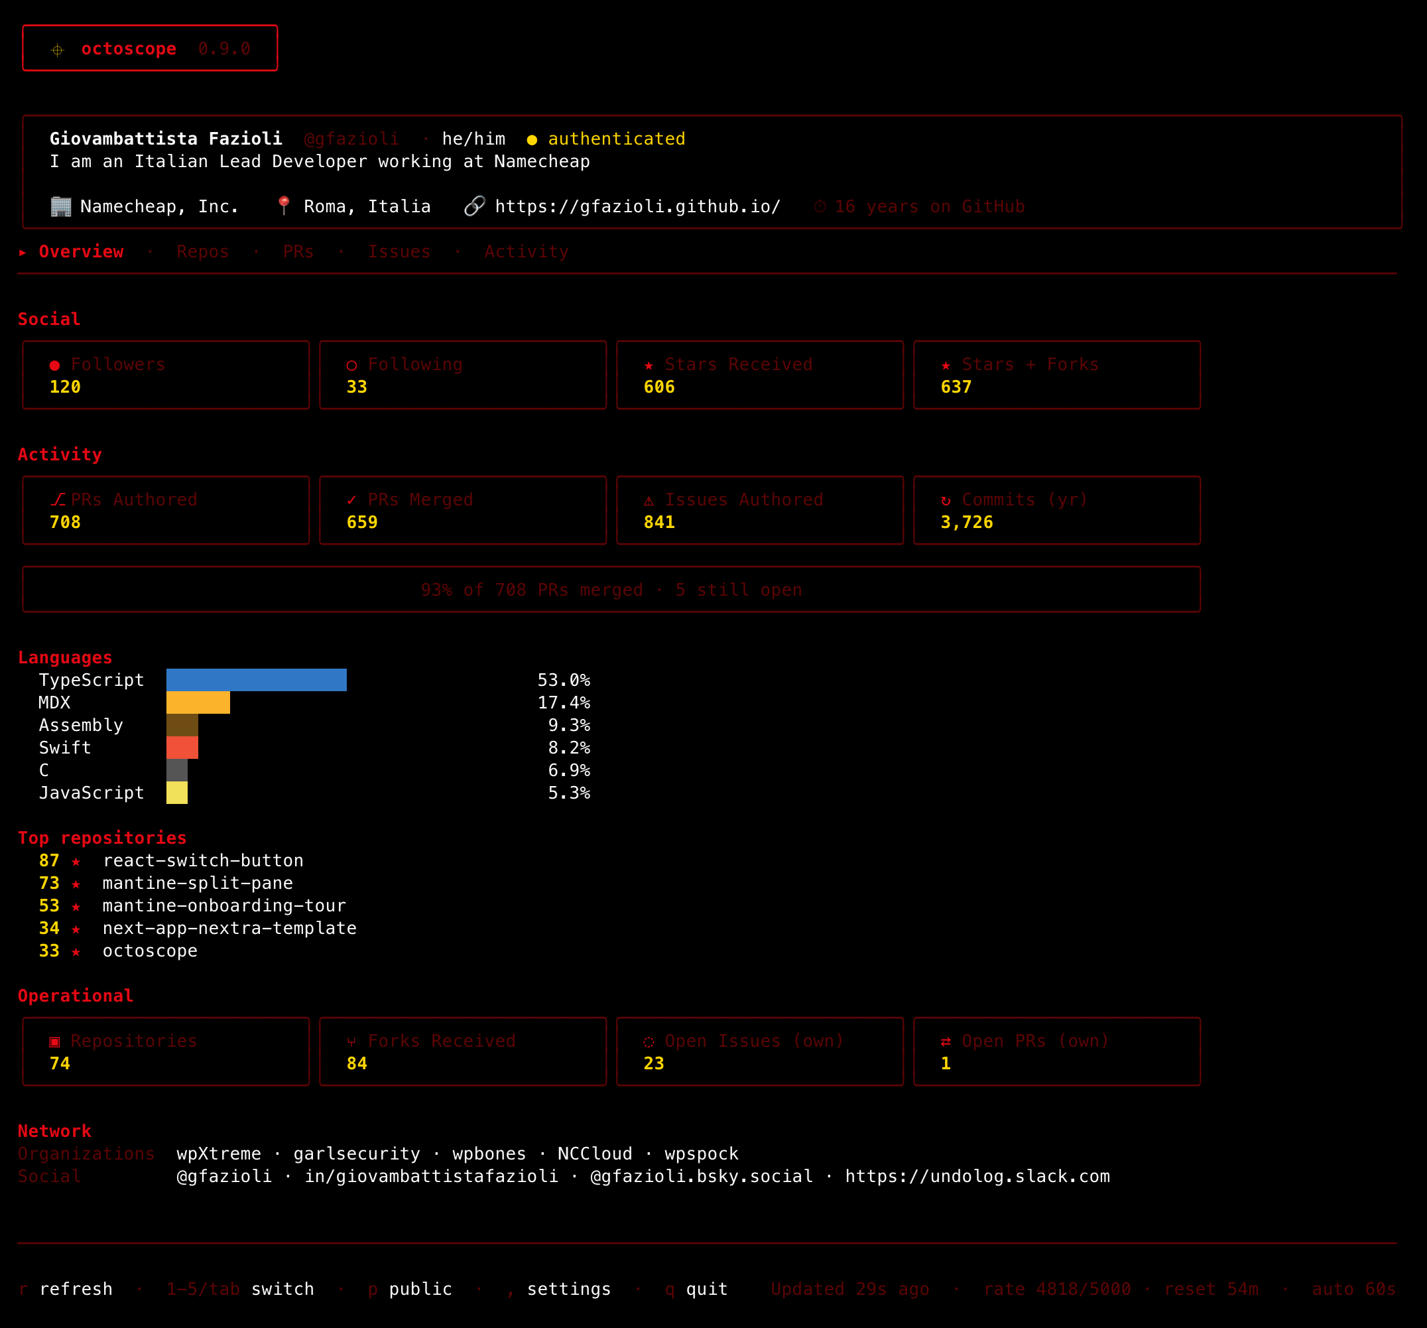Open settings from the footer bar
The image size is (1427, 1328).
point(559,1288)
